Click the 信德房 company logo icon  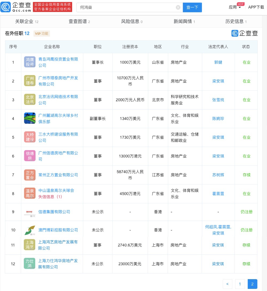(30, 156)
